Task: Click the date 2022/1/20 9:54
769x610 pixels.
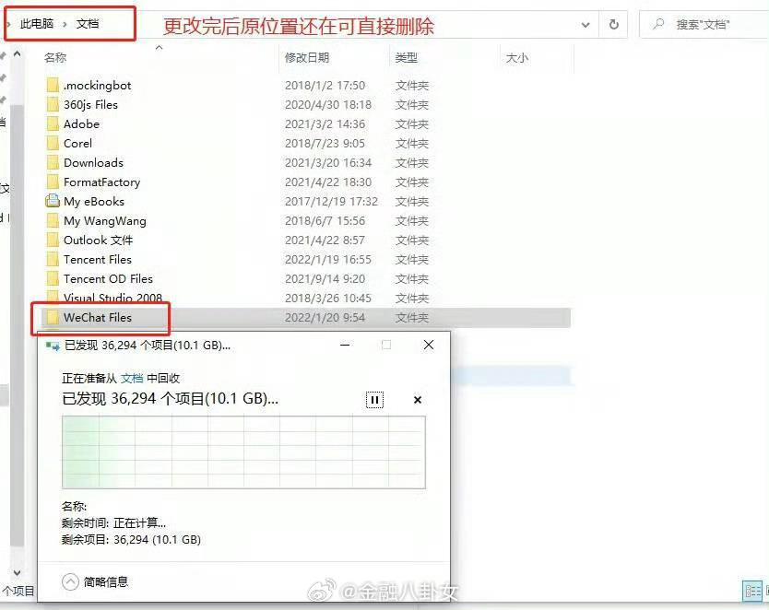Action: tap(325, 318)
